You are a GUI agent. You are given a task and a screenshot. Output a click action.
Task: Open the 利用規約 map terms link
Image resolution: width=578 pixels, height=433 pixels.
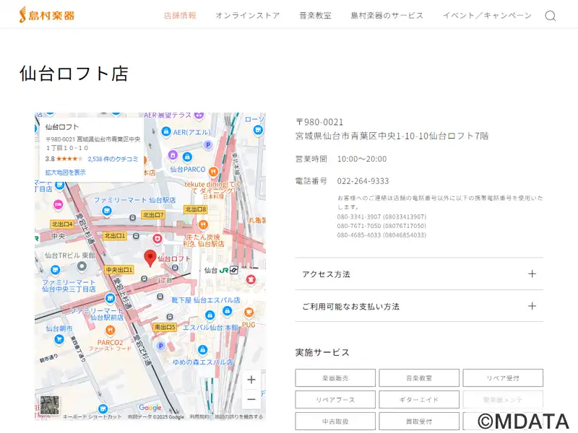pos(199,417)
